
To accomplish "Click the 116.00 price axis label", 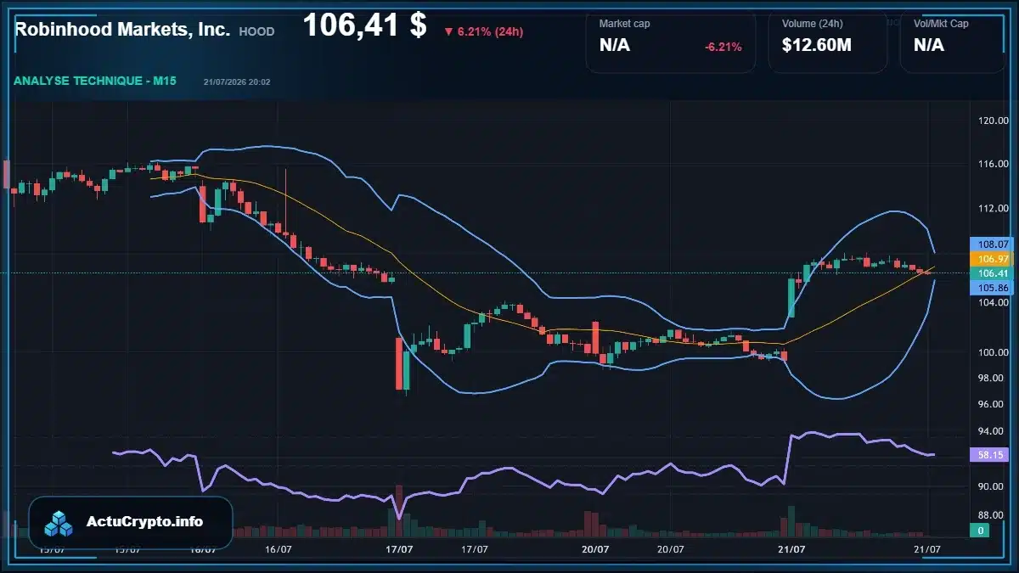I will pyautogui.click(x=993, y=163).
